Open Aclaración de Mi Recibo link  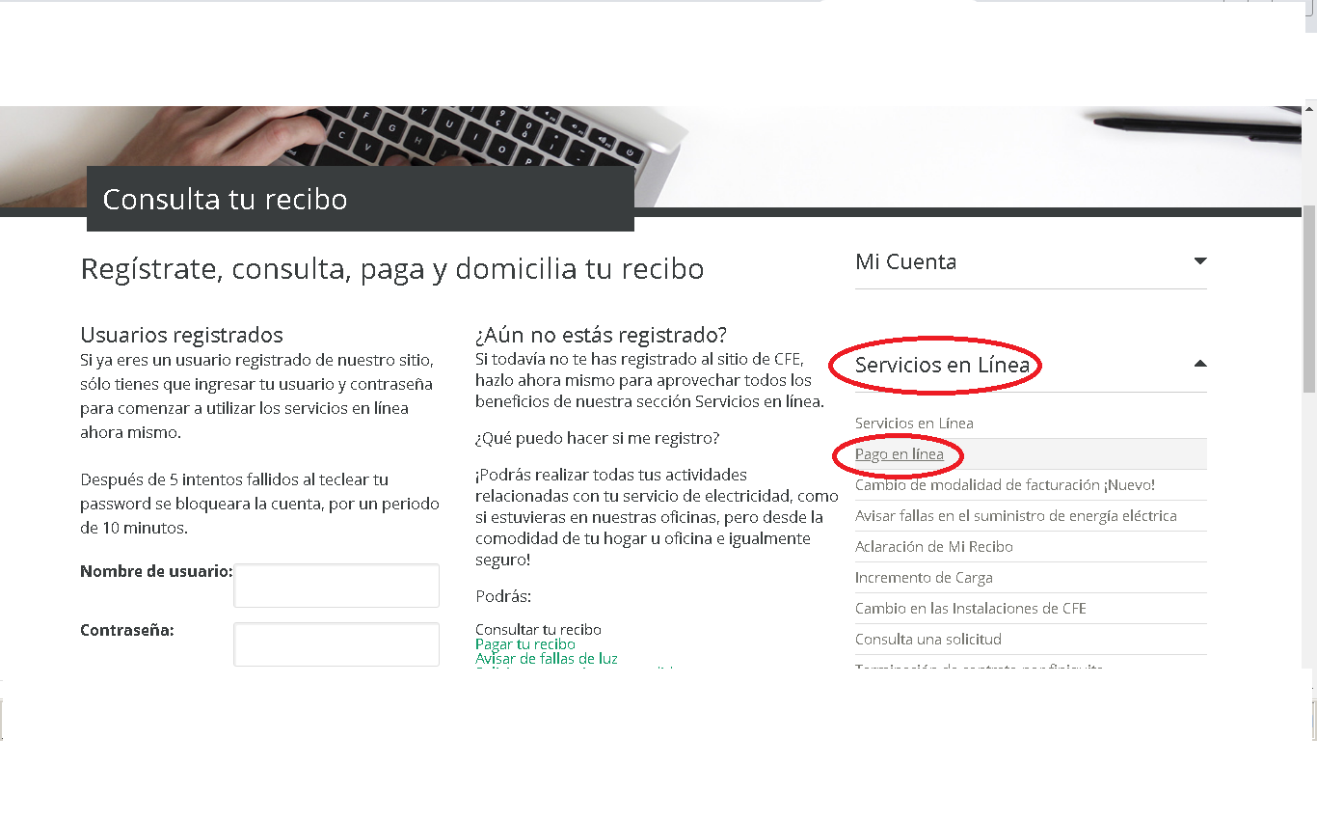pos(934,546)
